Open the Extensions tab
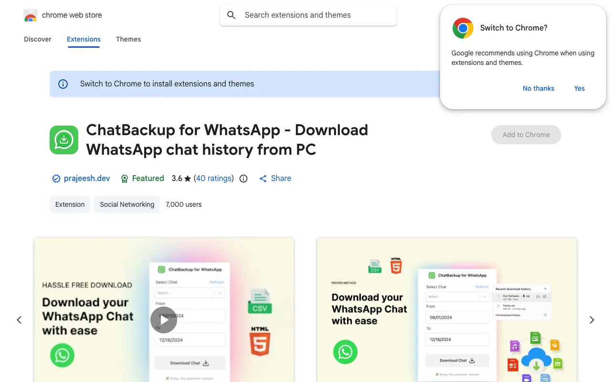 [84, 39]
